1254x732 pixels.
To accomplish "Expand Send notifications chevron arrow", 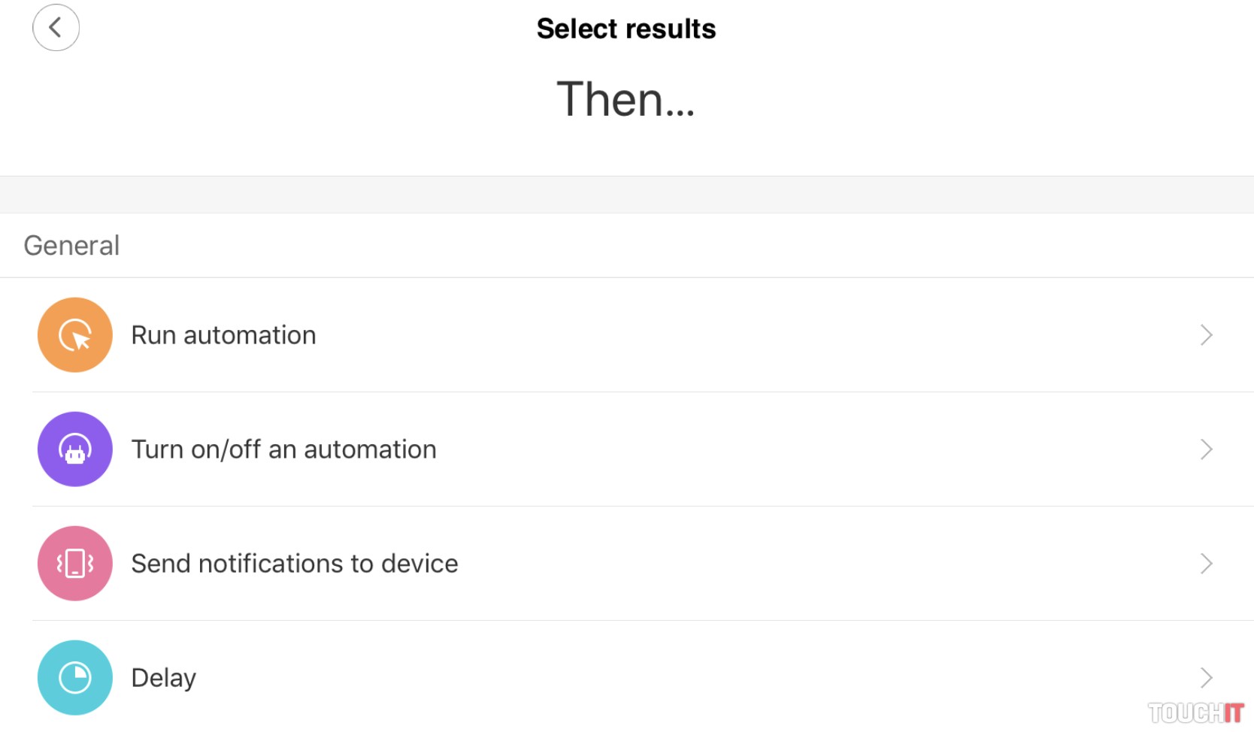I will [1206, 564].
